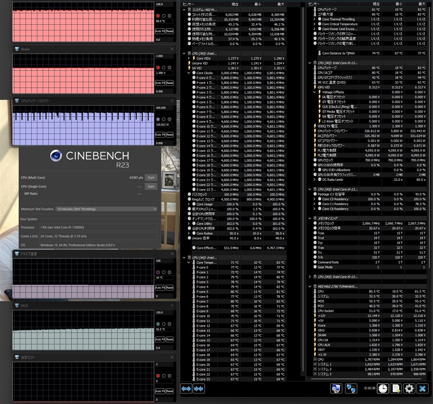This screenshot has width=433, height=404.
Task: Click the blue X icon in sensor toolbar
Action: click(x=422, y=388)
